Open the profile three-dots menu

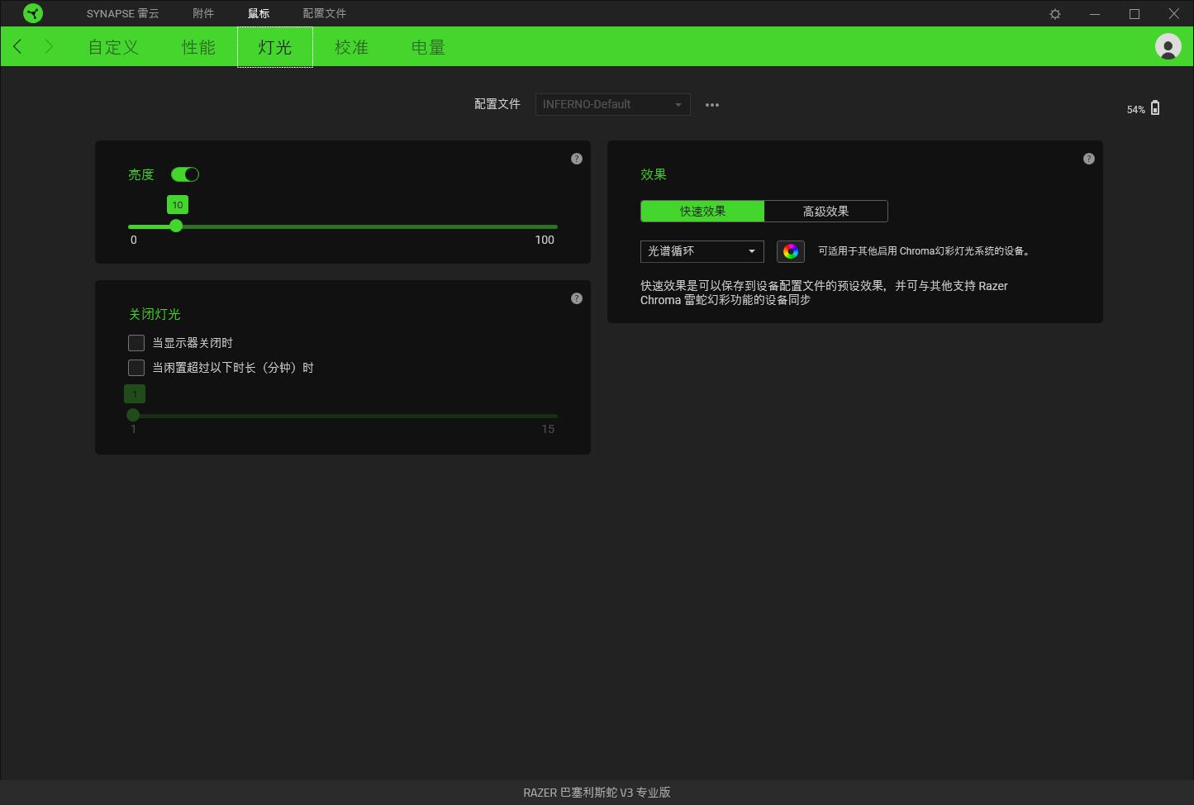pos(712,105)
